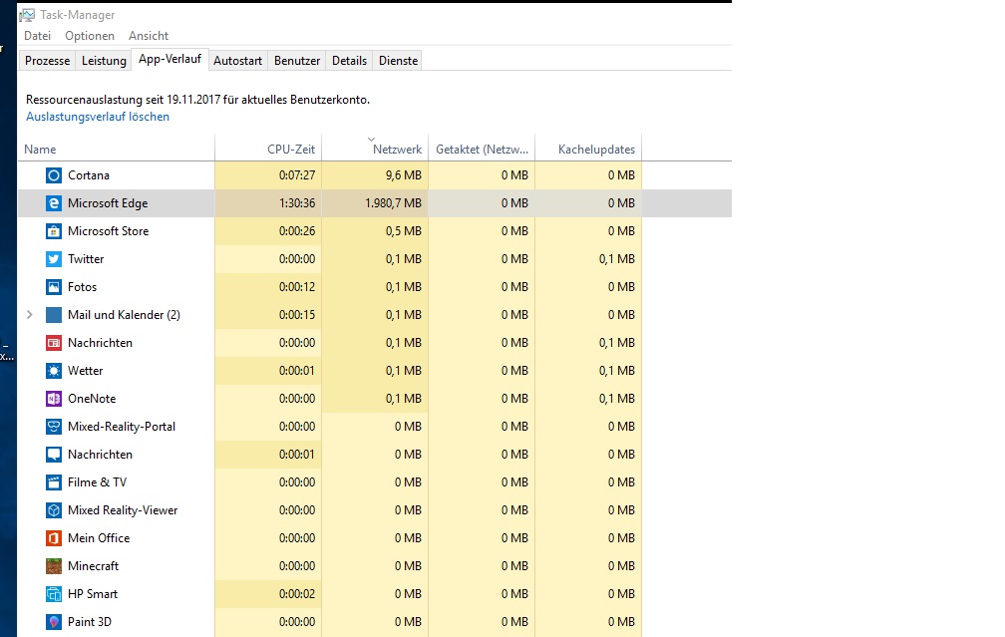Select the Fotos row name

coord(82,287)
